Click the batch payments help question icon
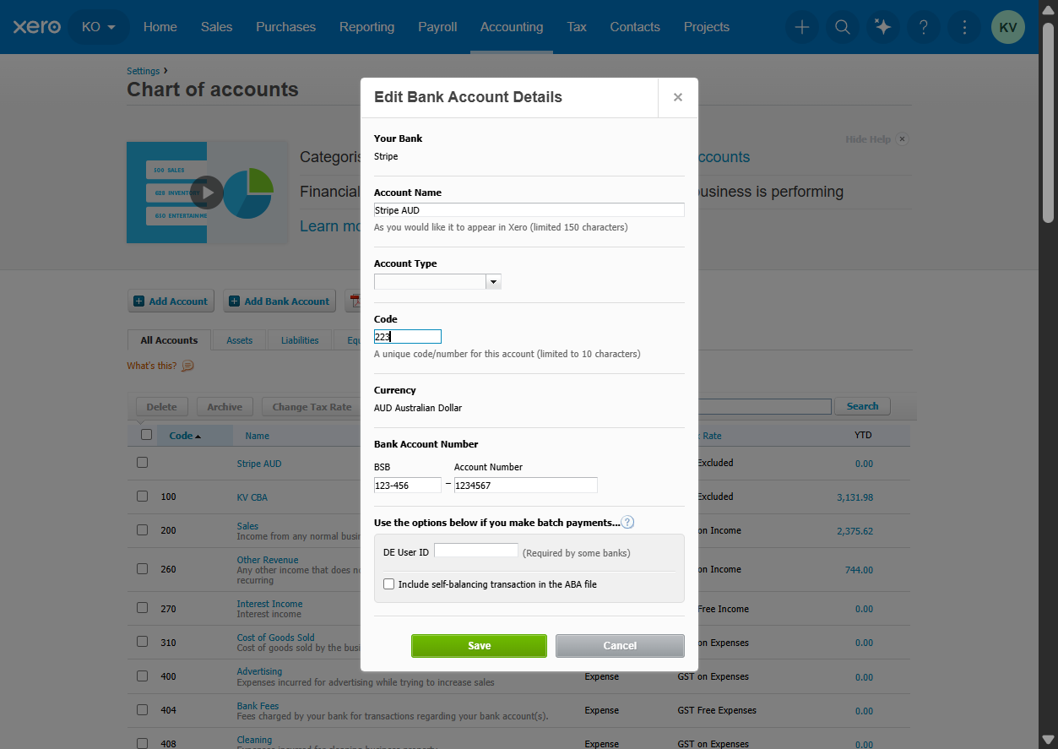Screen dimensions: 1058x749 pyautogui.click(x=627, y=523)
